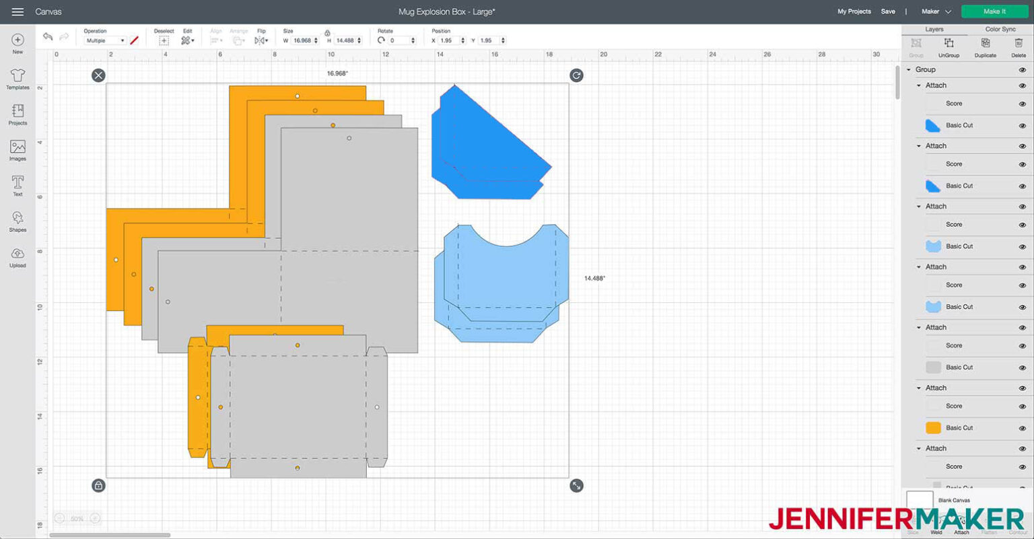Click the Position Y input field
This screenshot has width=1034, height=539.
pos(491,40)
